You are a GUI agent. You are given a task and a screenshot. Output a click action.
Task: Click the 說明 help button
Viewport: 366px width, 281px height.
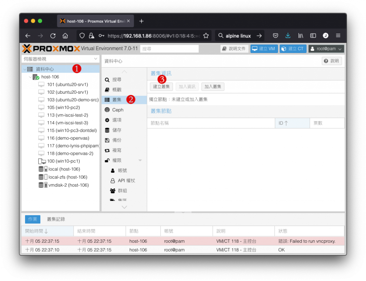332,61
